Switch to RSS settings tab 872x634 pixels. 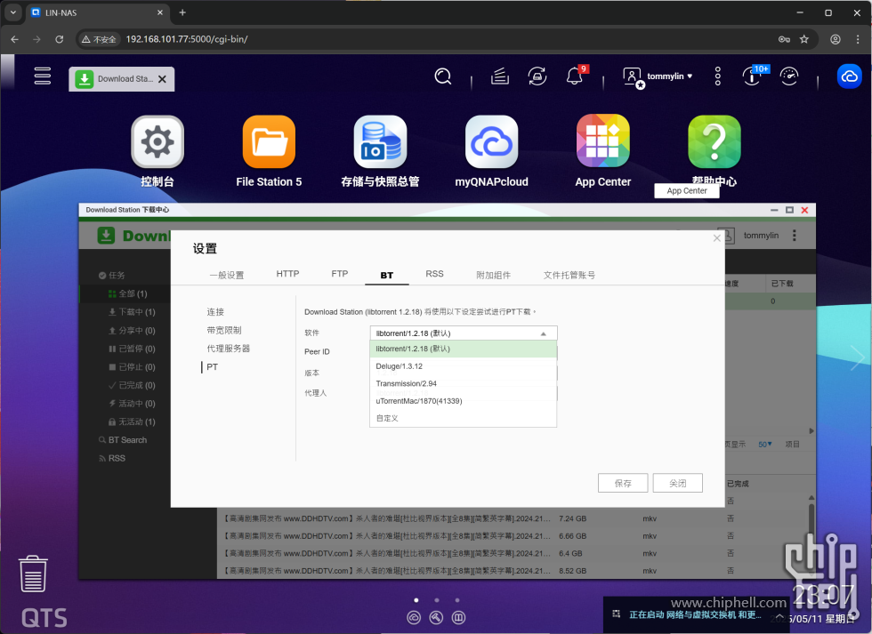434,274
